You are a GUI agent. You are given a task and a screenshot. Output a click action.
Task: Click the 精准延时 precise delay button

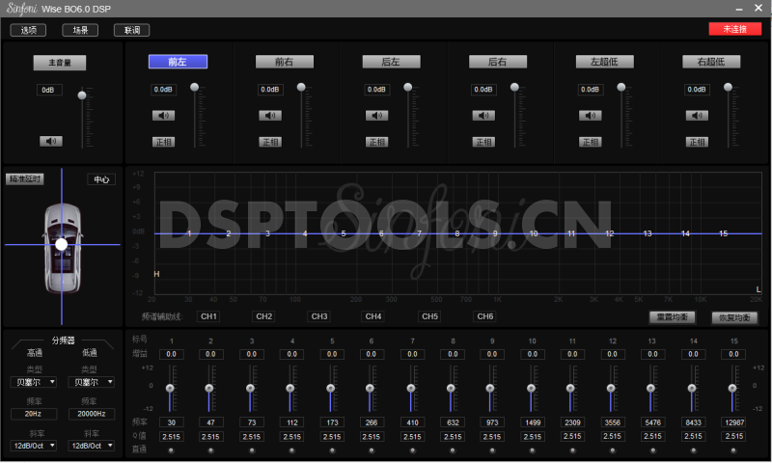coord(25,179)
